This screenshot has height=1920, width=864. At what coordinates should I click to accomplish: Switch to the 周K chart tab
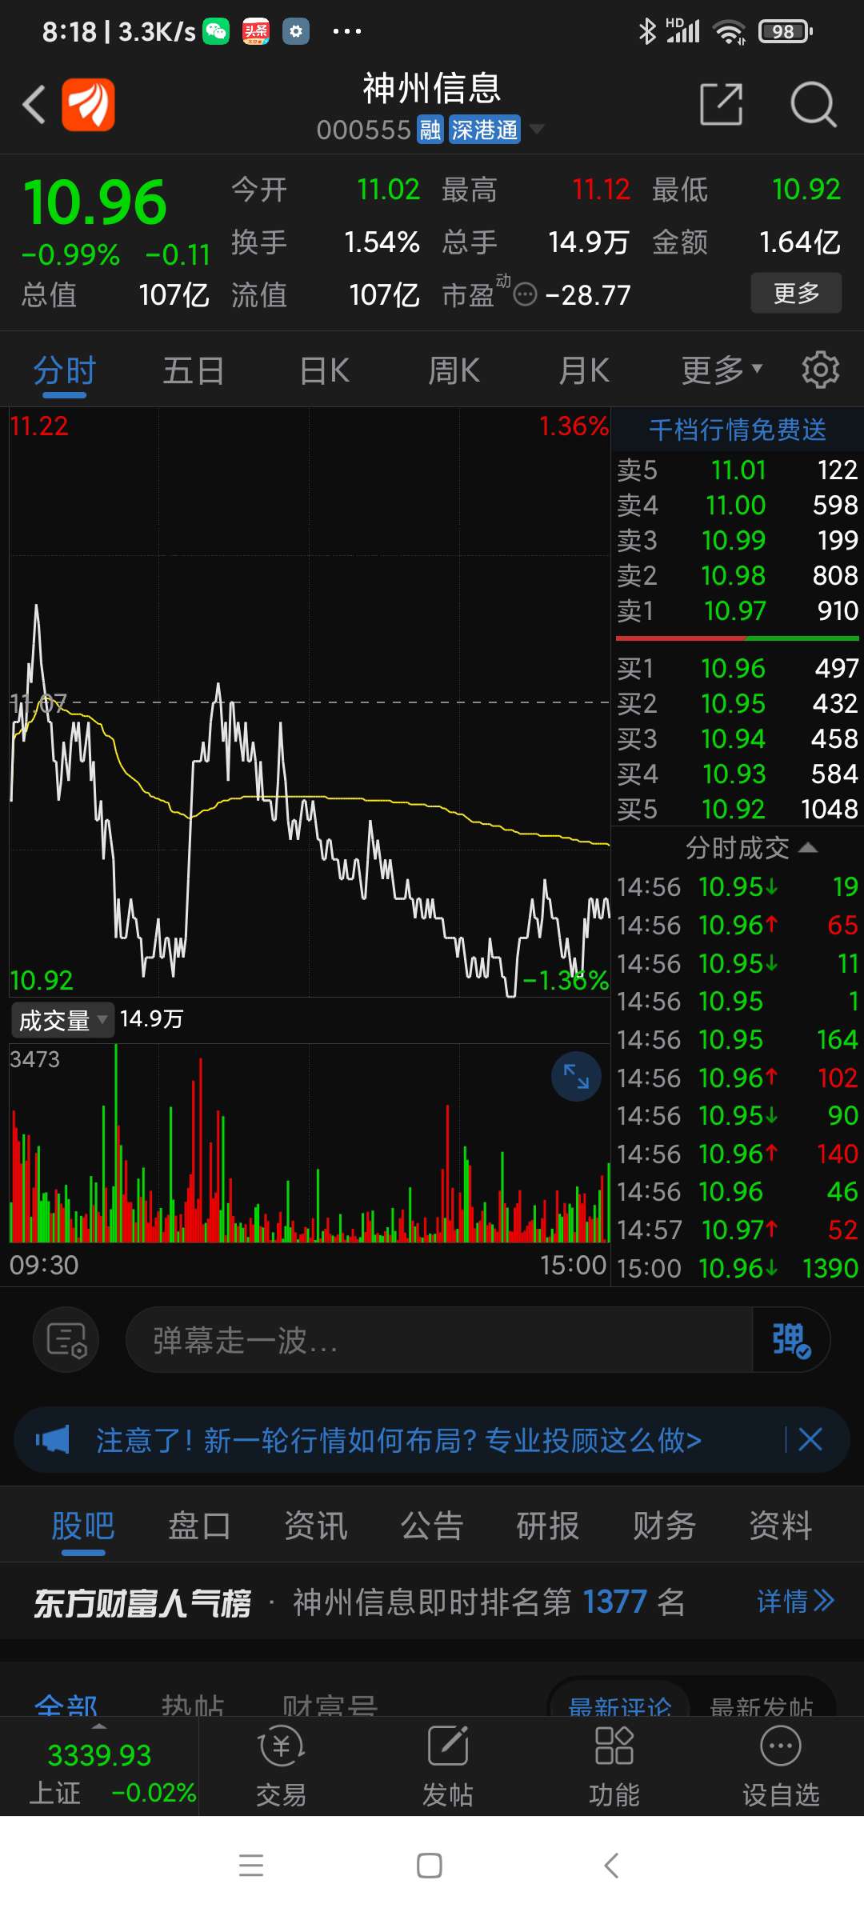[454, 371]
